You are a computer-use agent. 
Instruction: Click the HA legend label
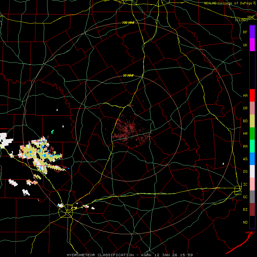(245, 96)
